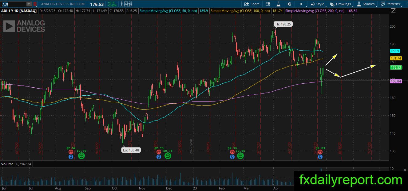Click the ADI 1 Y 1D [NASDAQ] chart label
Screen dimensions: 408x191
point(19,11)
